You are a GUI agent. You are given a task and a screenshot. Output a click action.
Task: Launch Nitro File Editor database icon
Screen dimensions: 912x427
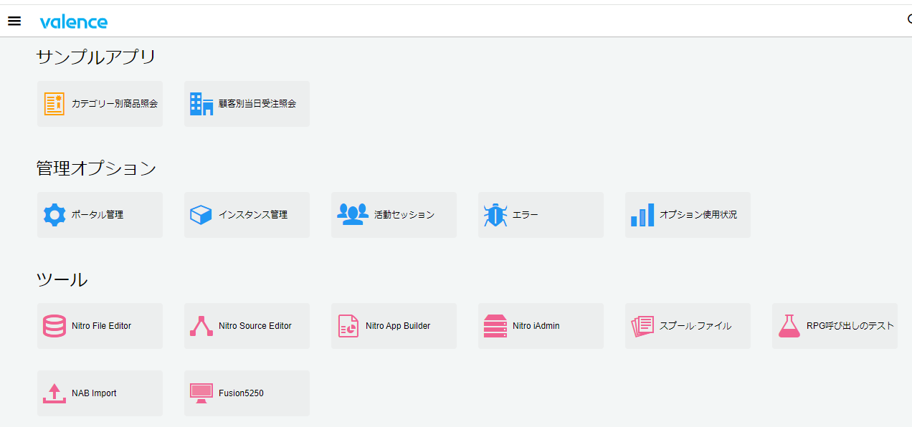pyautogui.click(x=54, y=326)
